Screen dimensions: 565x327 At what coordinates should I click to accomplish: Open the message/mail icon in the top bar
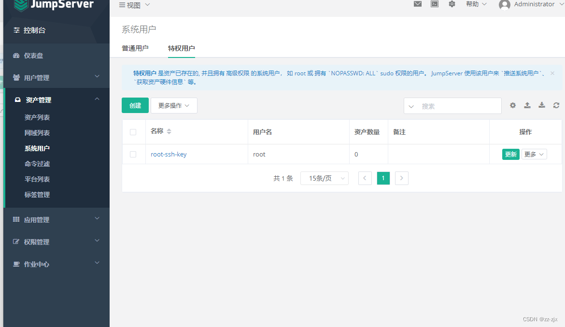point(417,4)
